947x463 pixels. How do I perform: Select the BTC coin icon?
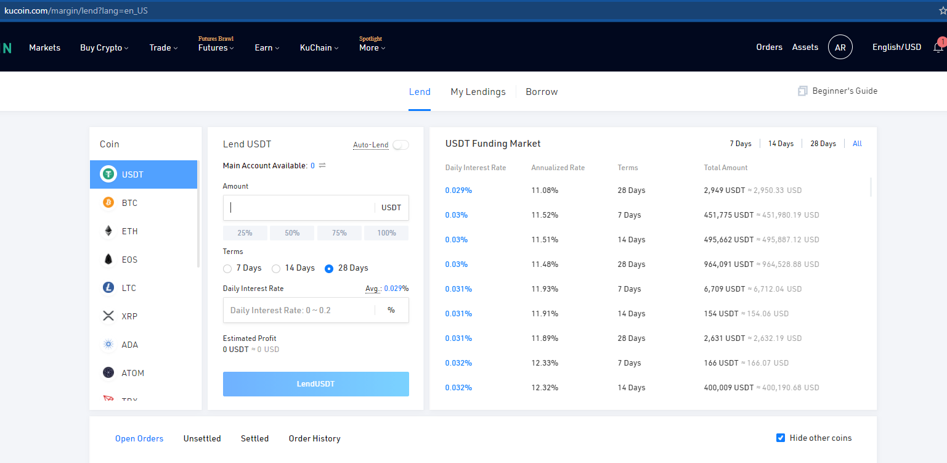[x=108, y=202]
